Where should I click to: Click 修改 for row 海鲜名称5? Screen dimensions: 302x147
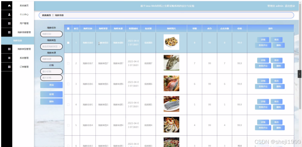tap(276, 101)
